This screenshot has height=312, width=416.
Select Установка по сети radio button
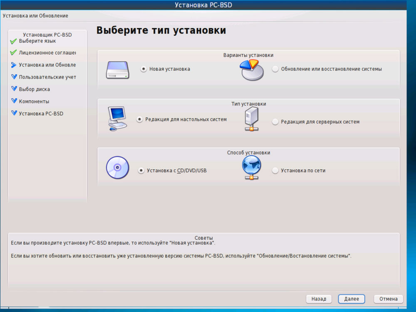[x=275, y=170]
